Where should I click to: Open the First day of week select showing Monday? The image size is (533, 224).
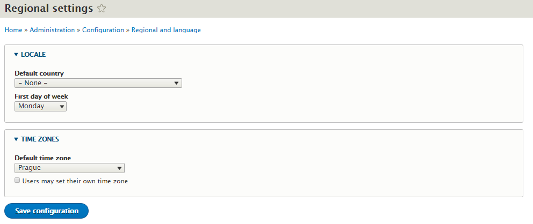coord(40,107)
